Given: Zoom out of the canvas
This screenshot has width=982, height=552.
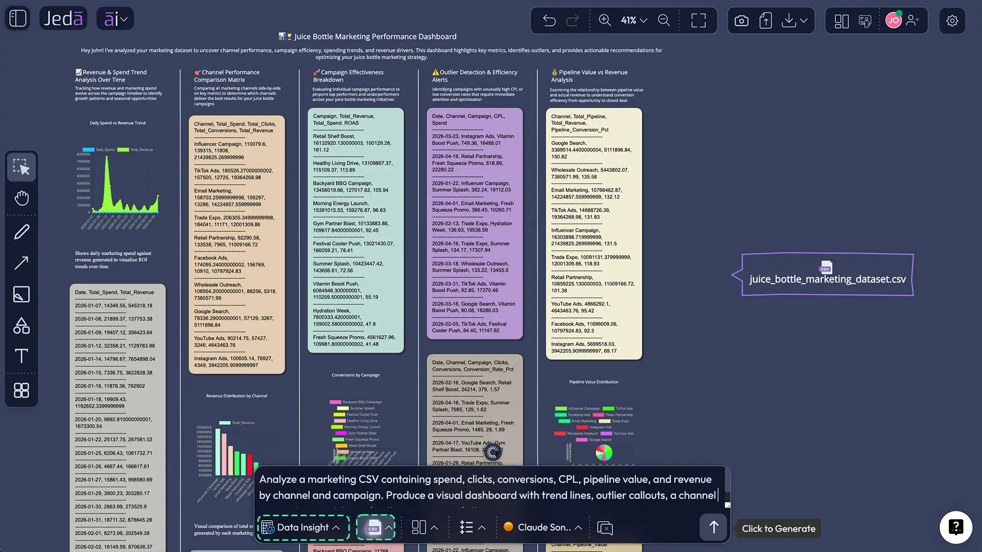Looking at the screenshot, I should (664, 20).
